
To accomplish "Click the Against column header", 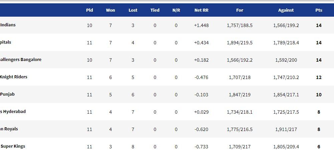I will (286, 10).
